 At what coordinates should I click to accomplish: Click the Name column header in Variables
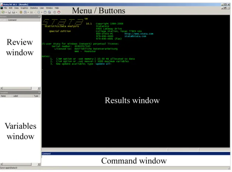coord(6,96)
